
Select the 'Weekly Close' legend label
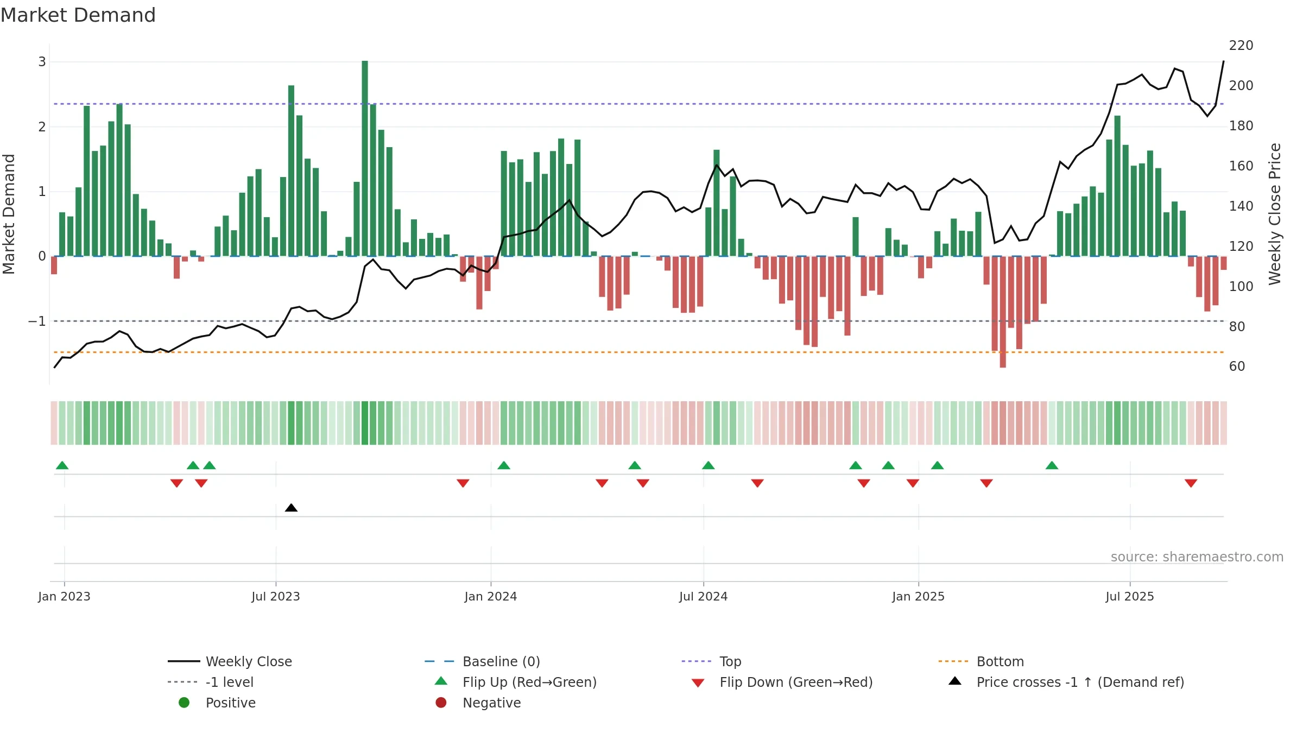249,661
